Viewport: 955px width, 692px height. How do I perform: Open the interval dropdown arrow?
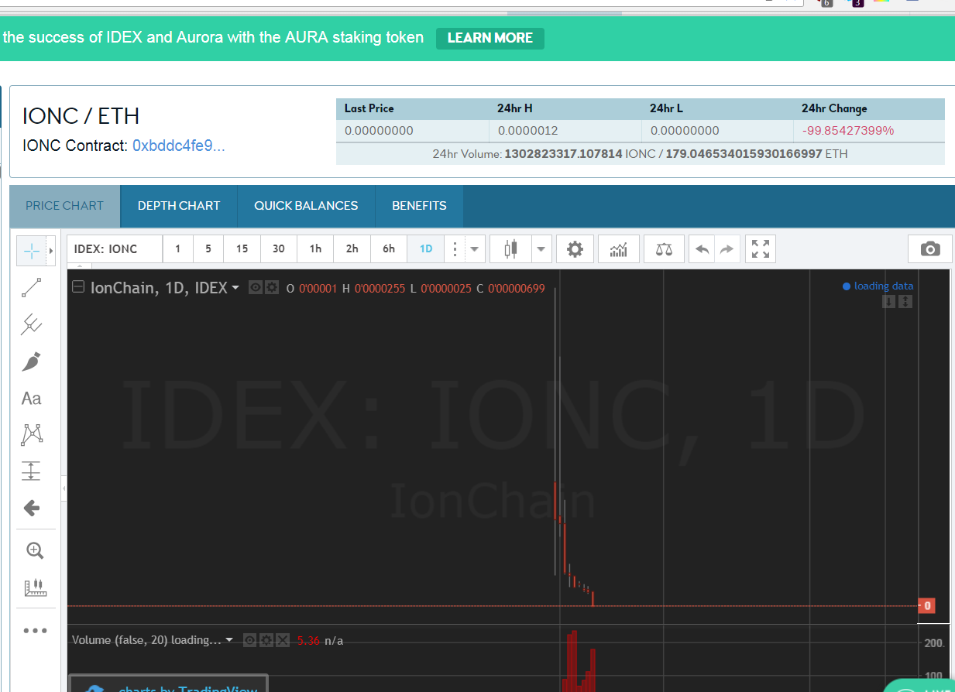click(x=474, y=249)
